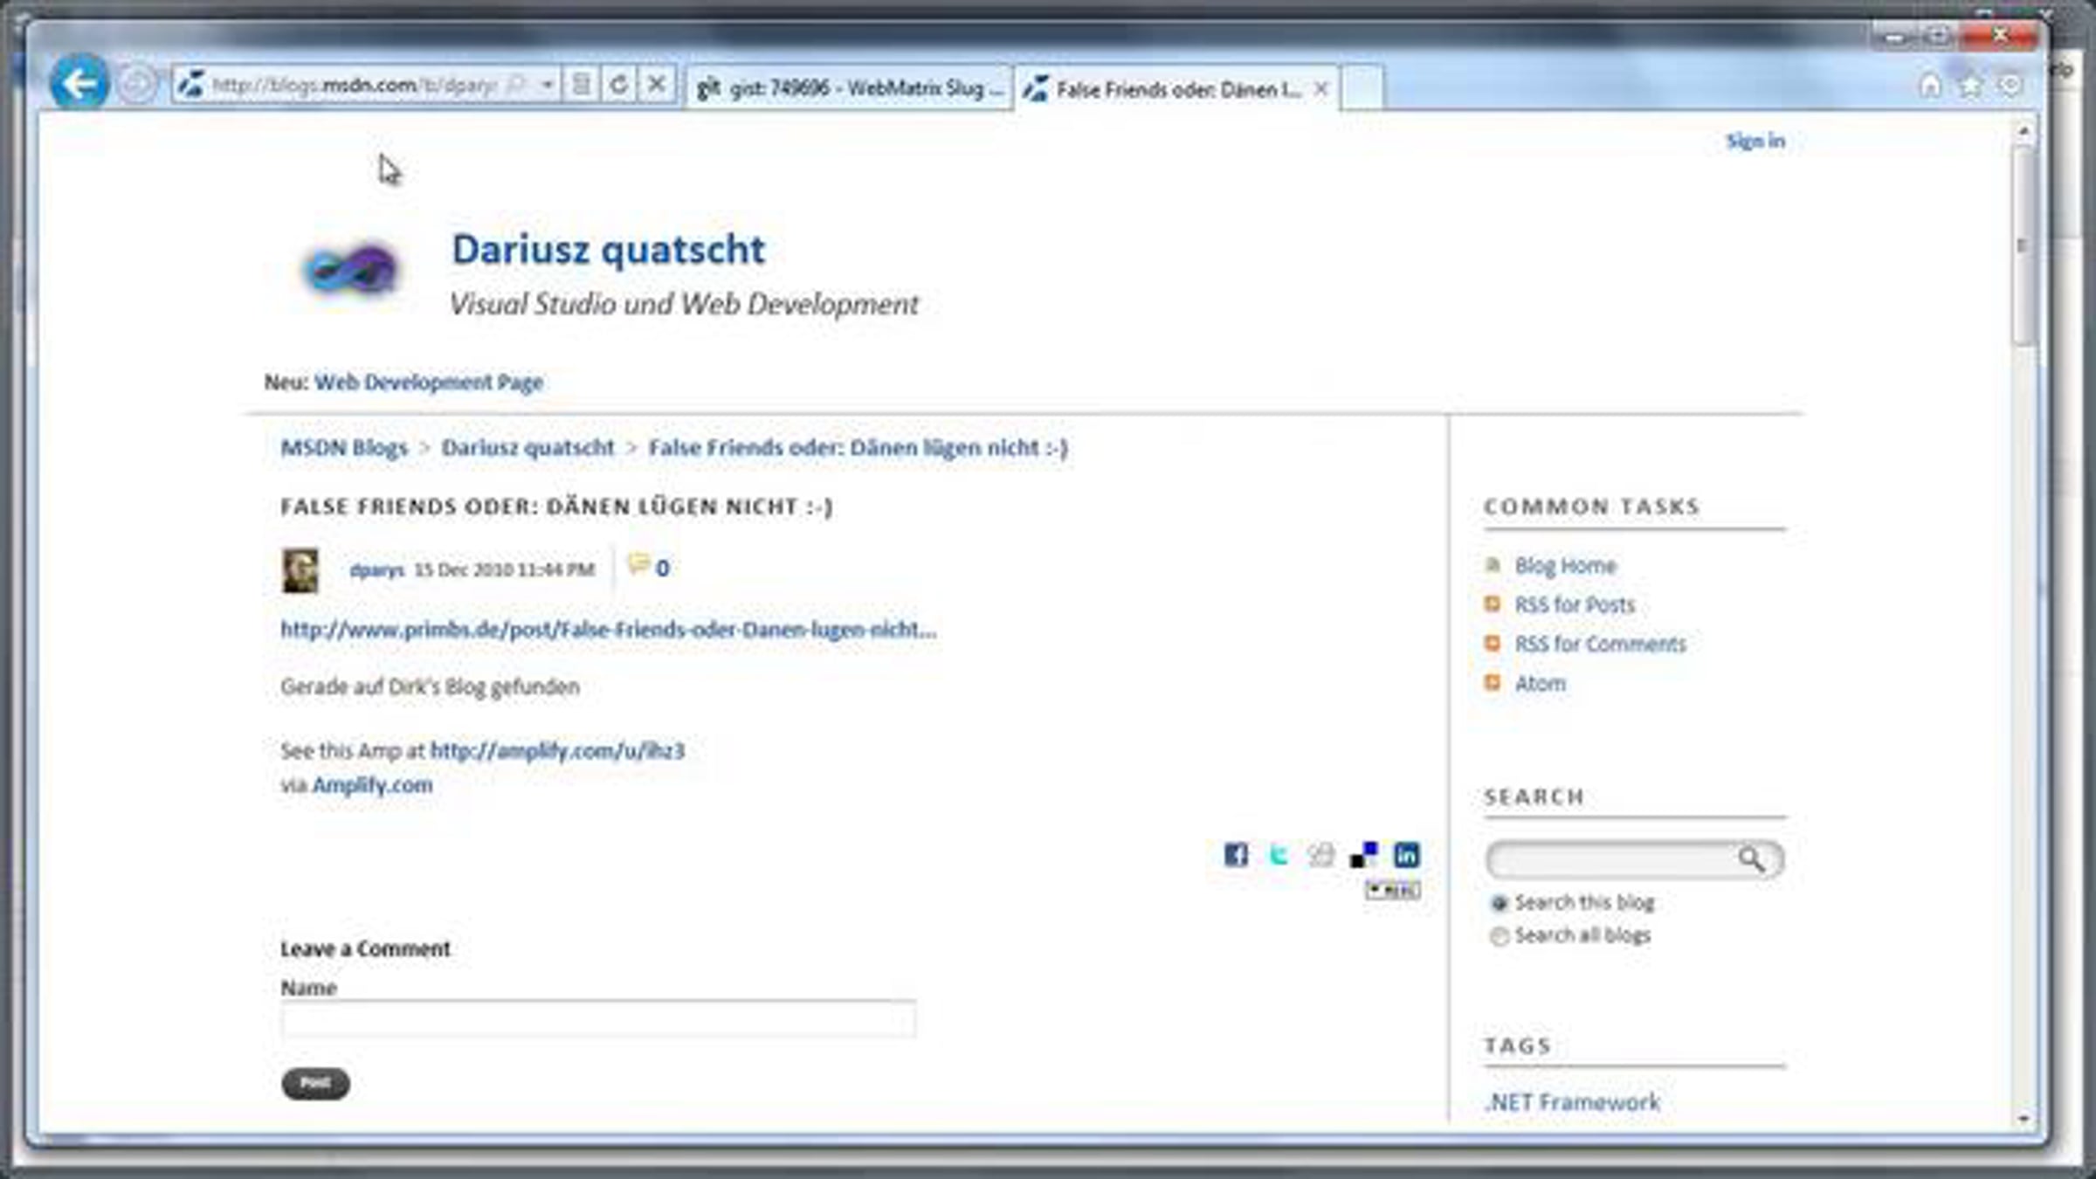
Task: Go to MSDN Blogs in the breadcrumb
Action: point(344,447)
